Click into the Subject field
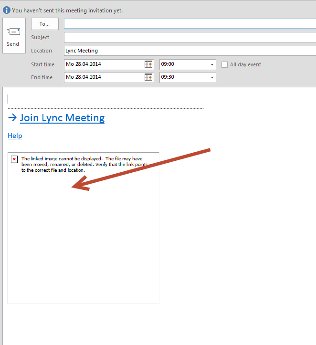The width and height of the screenshot is (316, 345). (x=190, y=37)
